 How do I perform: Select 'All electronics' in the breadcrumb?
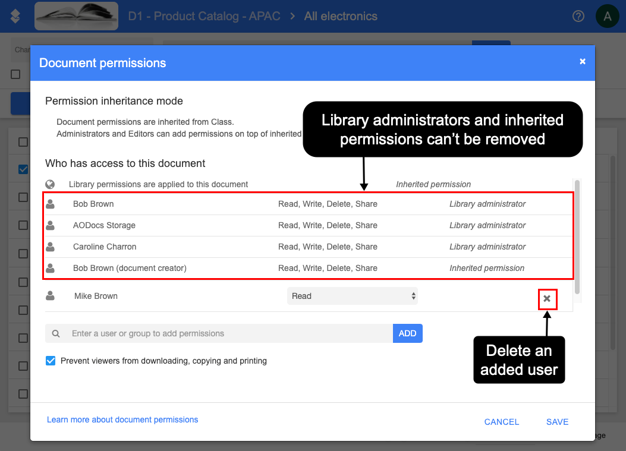click(340, 16)
